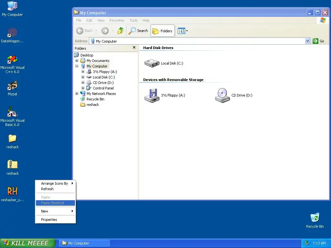The height and width of the screenshot is (248, 331).
Task: Open the Edit menu
Action: click(x=89, y=20)
